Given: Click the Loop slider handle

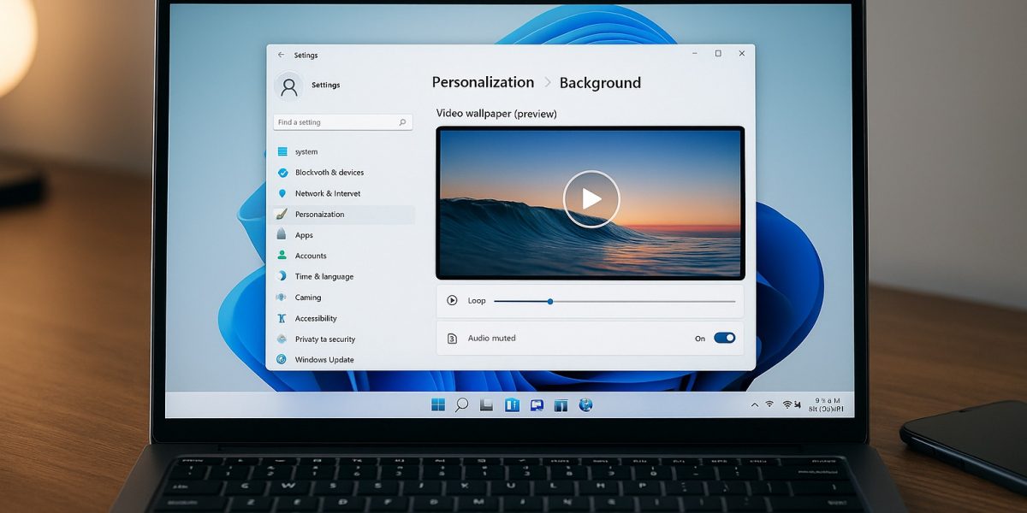Looking at the screenshot, I should 550,301.
